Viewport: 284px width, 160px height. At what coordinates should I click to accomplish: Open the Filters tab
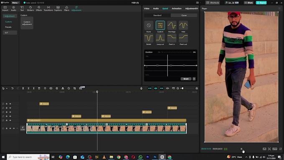click(66, 8)
